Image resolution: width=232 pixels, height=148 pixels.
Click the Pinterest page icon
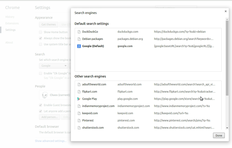[79, 120]
